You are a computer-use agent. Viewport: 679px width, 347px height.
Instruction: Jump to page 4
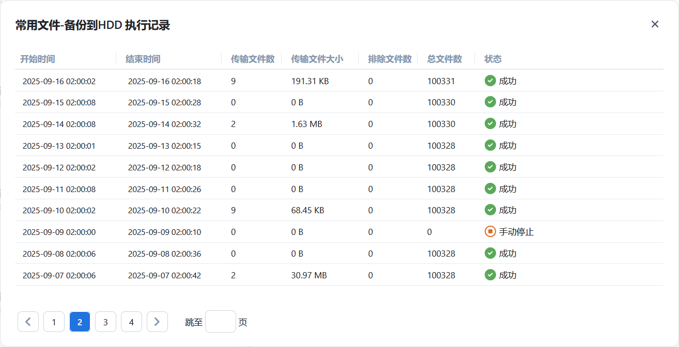[x=131, y=322]
